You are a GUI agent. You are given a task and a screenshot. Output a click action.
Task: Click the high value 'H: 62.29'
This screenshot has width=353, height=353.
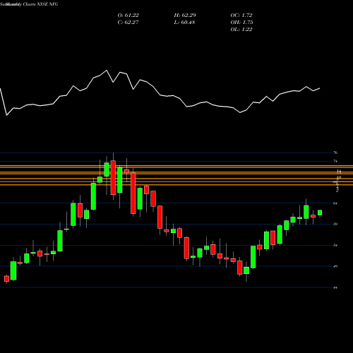(185, 16)
